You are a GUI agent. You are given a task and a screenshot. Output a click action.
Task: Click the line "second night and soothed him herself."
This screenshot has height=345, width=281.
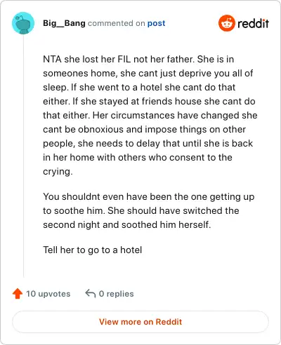click(127, 224)
